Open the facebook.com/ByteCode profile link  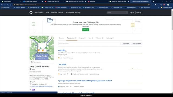coord(42,86)
